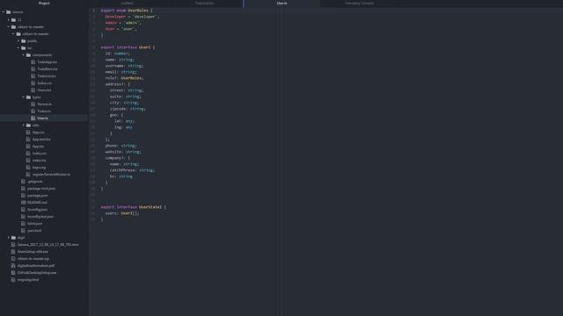Collapse the types folder
563x316 pixels.
(x=24, y=97)
